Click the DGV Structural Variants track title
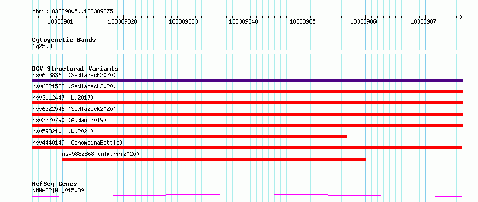478x202 pixels. (x=75, y=69)
